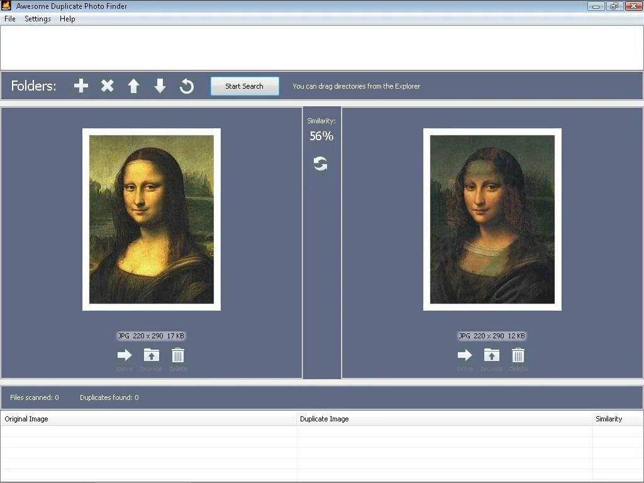Delete the left image with trash icon

click(x=178, y=355)
